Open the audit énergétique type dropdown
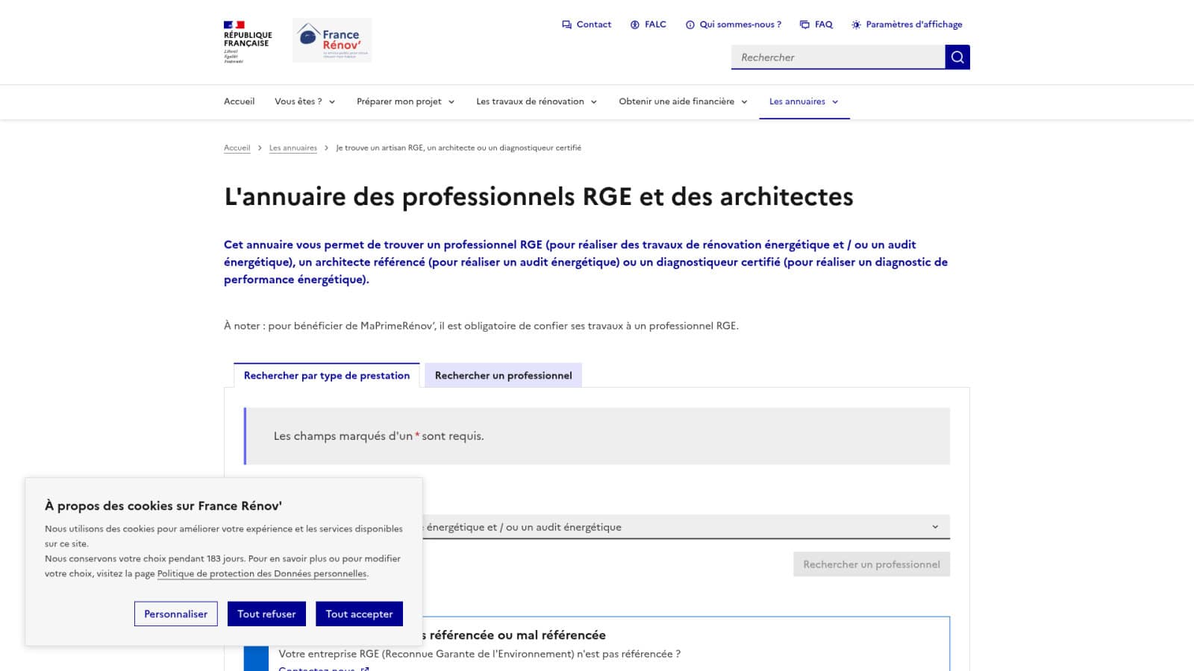The image size is (1194, 671). pos(597,527)
